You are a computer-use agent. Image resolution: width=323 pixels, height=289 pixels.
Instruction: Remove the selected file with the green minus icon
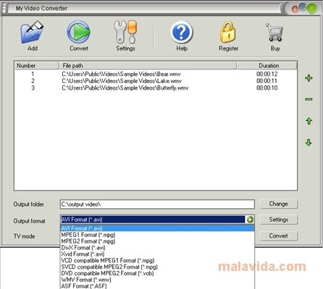[309, 99]
